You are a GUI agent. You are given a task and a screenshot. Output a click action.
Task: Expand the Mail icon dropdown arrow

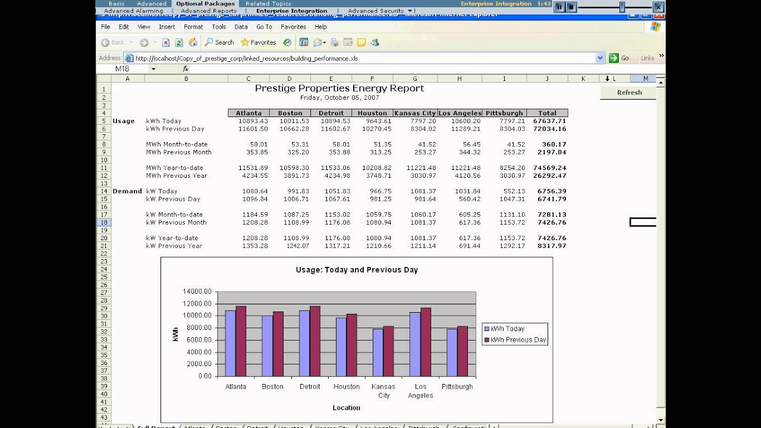click(325, 43)
